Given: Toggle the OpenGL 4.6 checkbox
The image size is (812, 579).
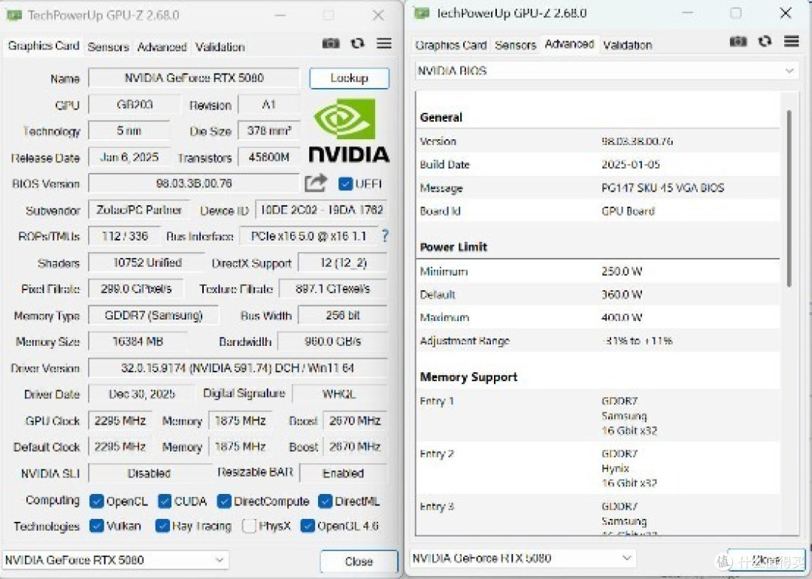Looking at the screenshot, I should tap(308, 526).
